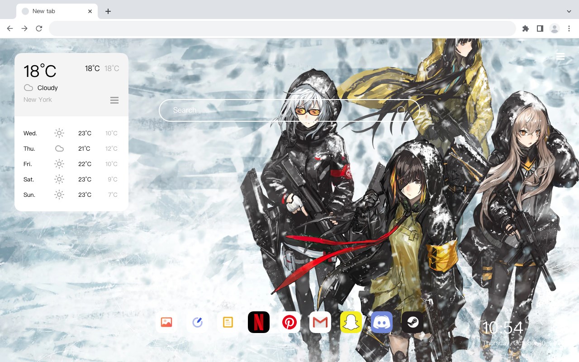Screen dimensions: 579x362
Task: Open the weather widget menu icon
Action: pyautogui.click(x=114, y=100)
